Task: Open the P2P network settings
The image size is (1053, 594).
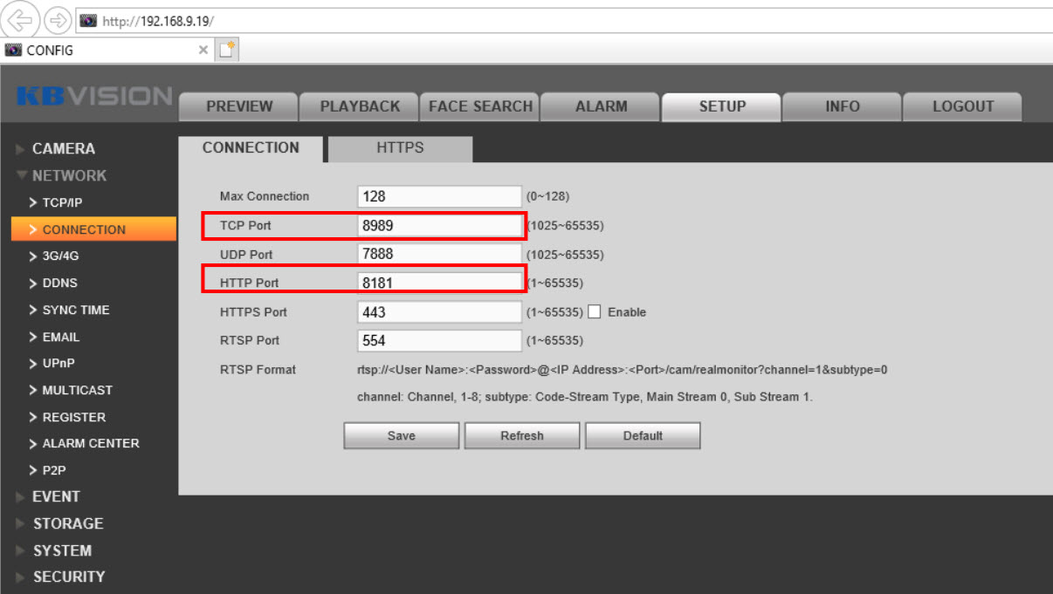Action: pyautogui.click(x=53, y=470)
